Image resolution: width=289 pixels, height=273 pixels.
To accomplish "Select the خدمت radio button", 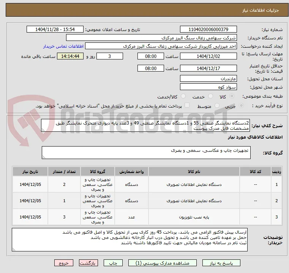I will point(210,96).
